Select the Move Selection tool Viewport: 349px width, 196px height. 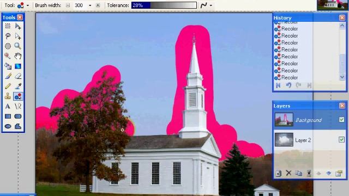click(18, 36)
